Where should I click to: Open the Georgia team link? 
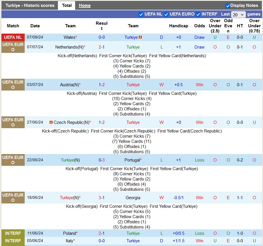(x=133, y=198)
